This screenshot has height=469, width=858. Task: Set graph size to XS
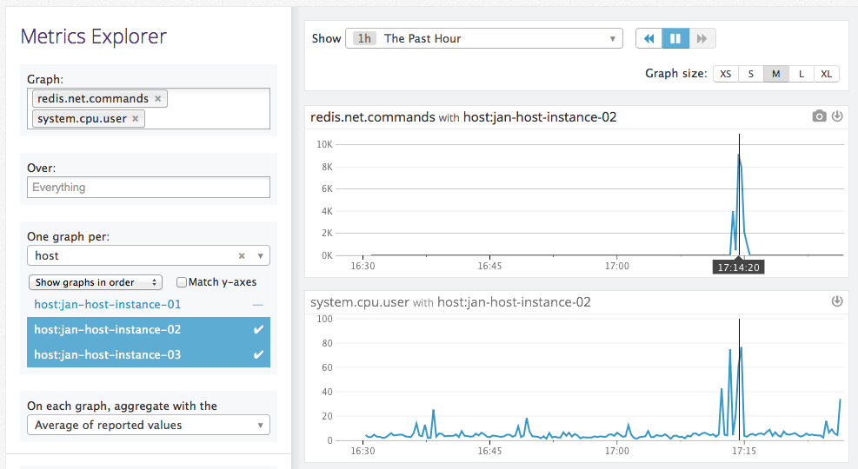[x=726, y=74]
